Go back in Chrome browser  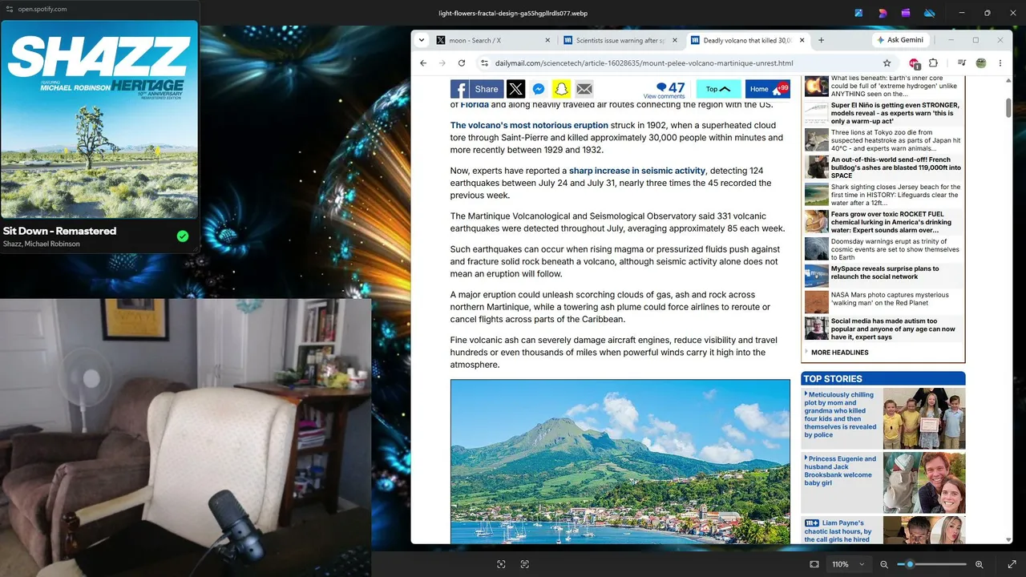[x=423, y=63]
